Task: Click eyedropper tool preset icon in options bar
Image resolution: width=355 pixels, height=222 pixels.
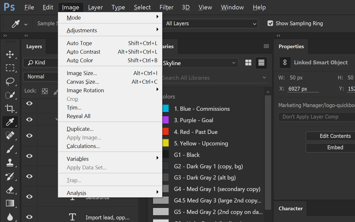Action: click(16, 24)
